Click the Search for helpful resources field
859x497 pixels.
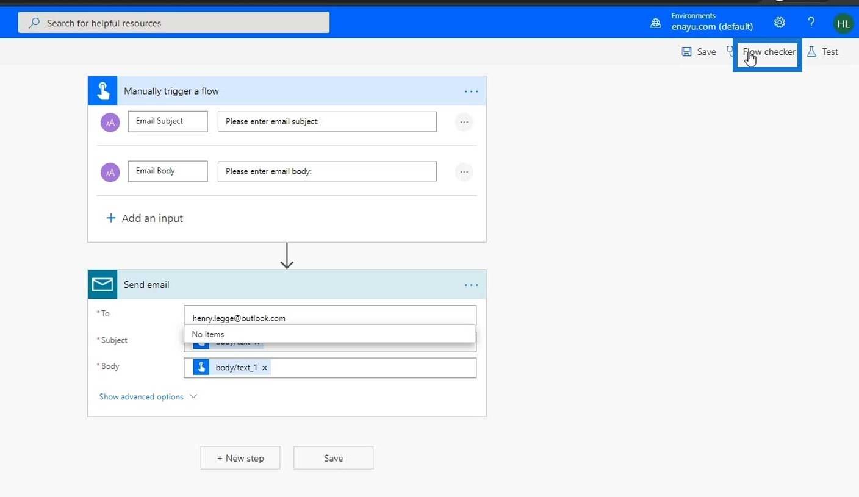[174, 23]
